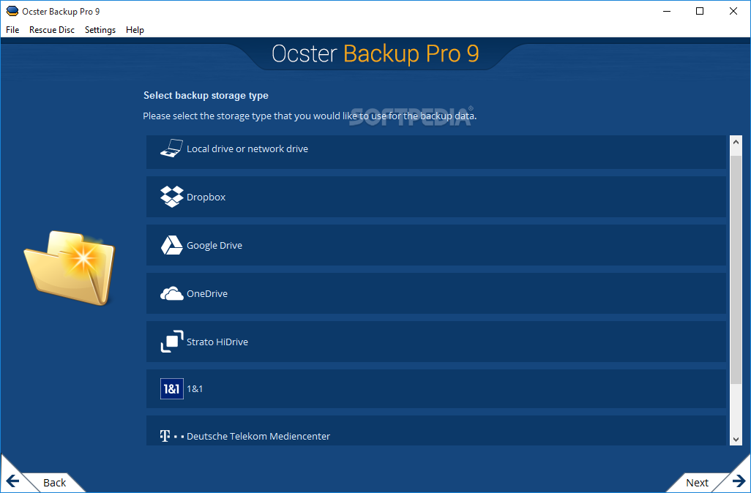This screenshot has height=493, width=751.
Task: Open the Settings menu
Action: 100,30
